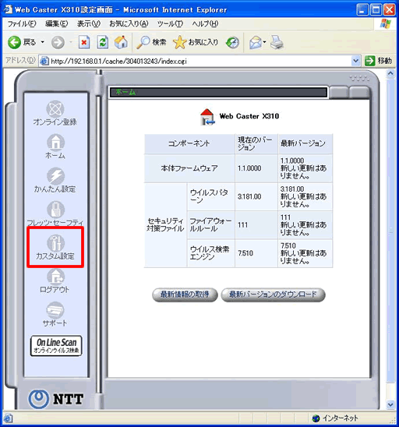Click the 本体ファームウェア table cell
The width and height of the screenshot is (399, 427).
[189, 168]
